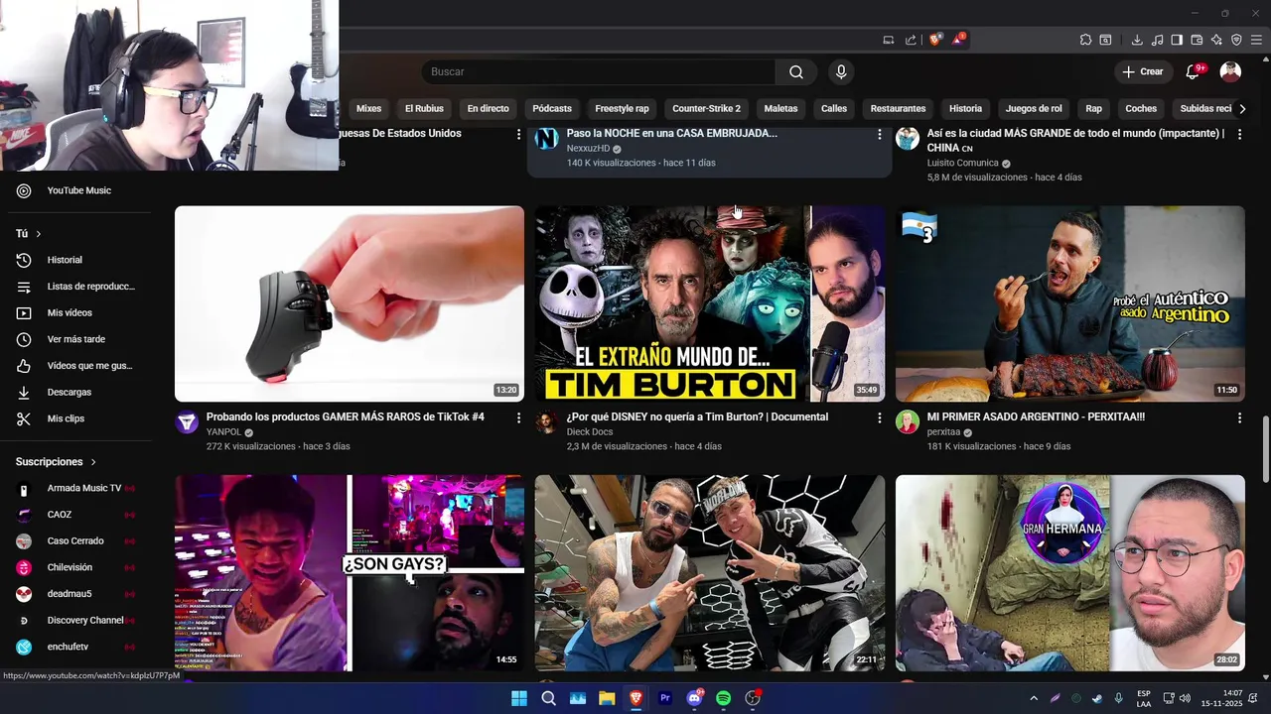Select the Mixes chip
Screen dimensions: 1271x714
coord(368,108)
